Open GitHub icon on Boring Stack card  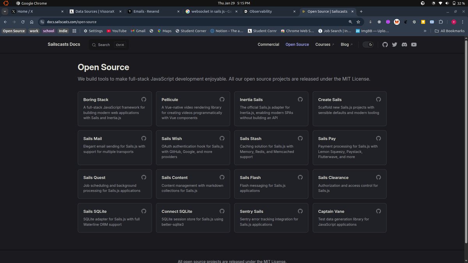click(x=144, y=99)
